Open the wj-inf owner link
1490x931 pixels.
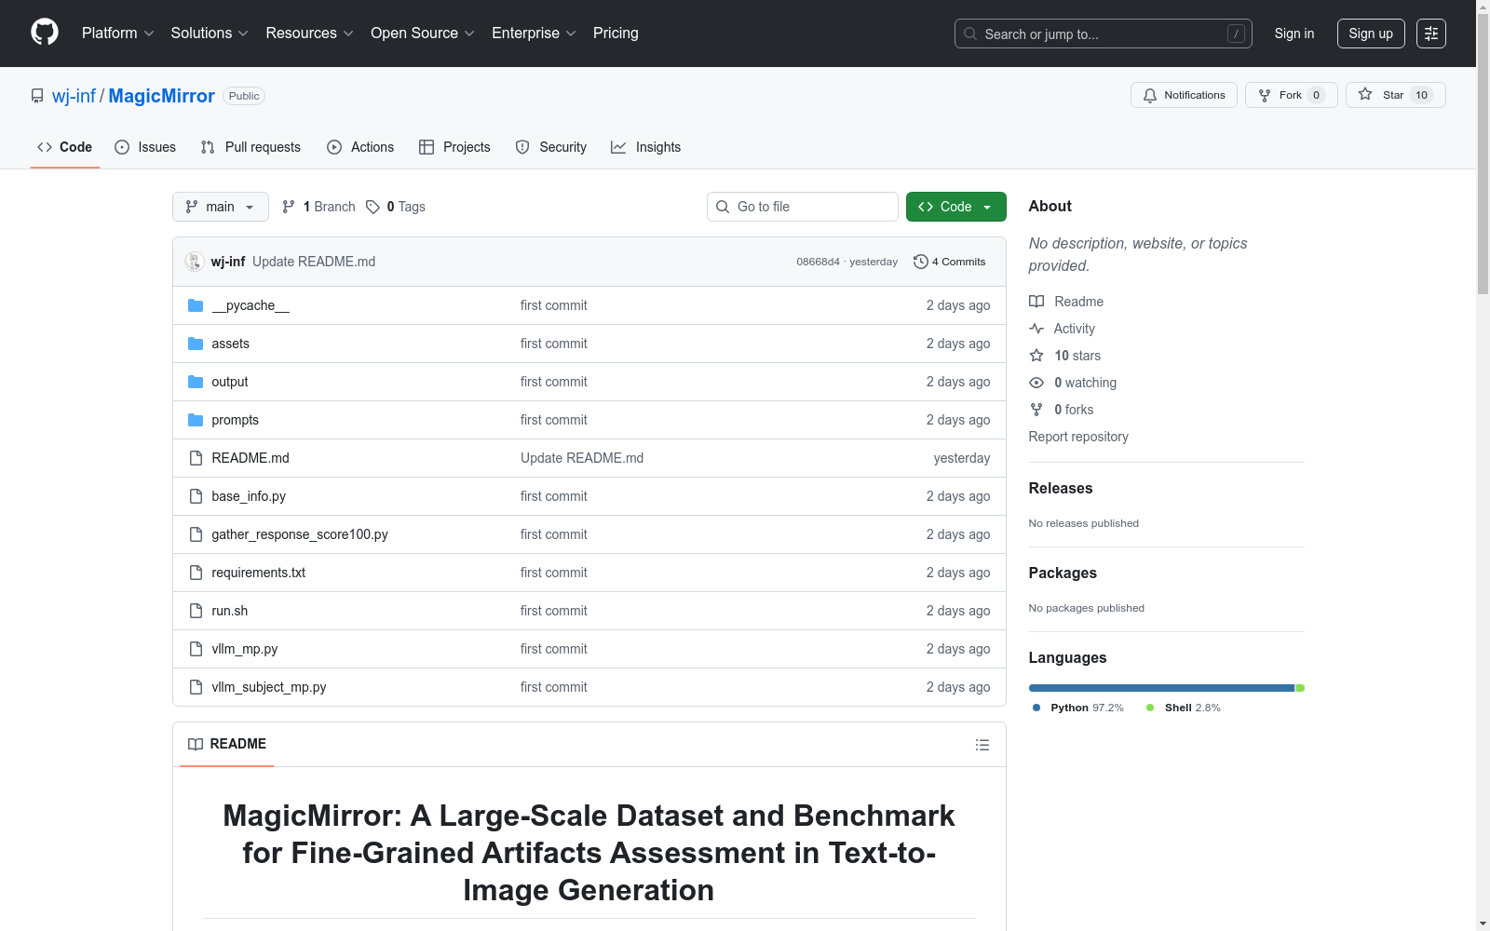pyautogui.click(x=74, y=96)
